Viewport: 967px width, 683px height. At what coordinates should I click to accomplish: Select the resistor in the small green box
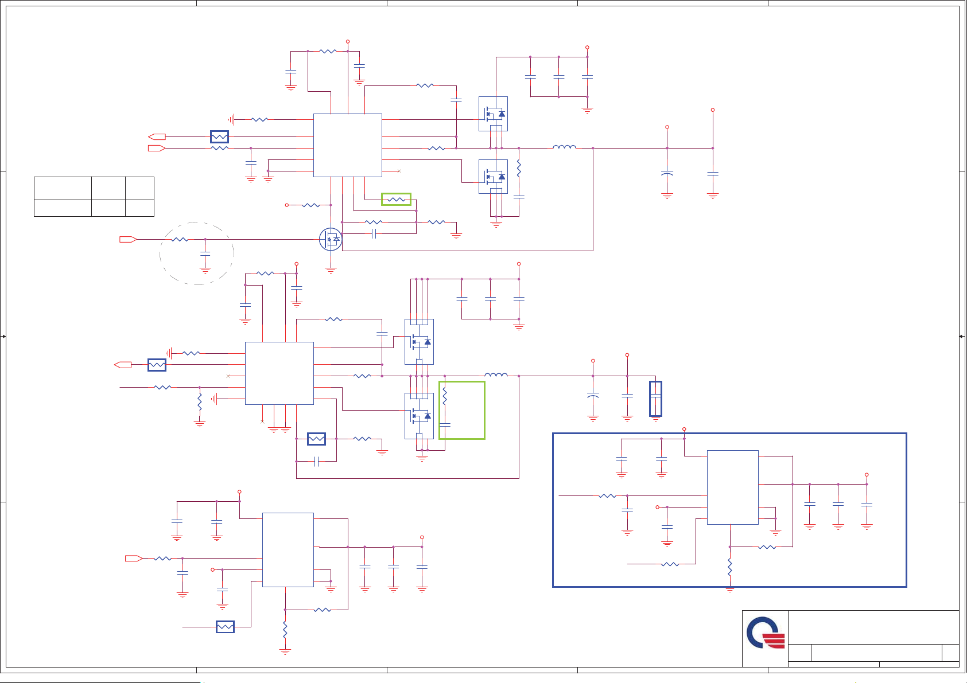tap(396, 200)
